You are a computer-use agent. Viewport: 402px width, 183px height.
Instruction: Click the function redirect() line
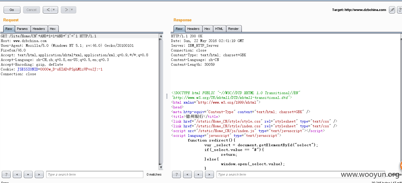(212, 140)
